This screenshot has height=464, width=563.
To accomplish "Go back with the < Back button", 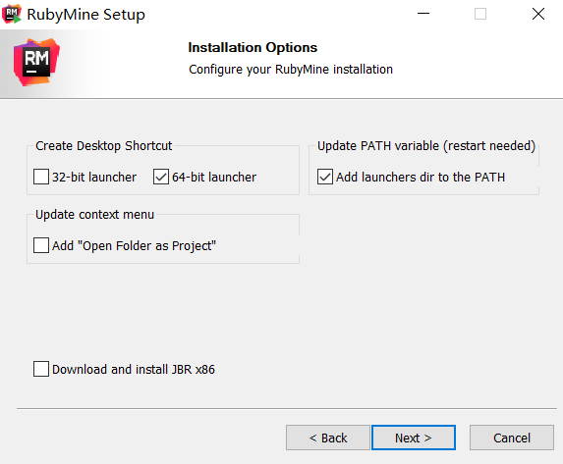I will [x=328, y=438].
